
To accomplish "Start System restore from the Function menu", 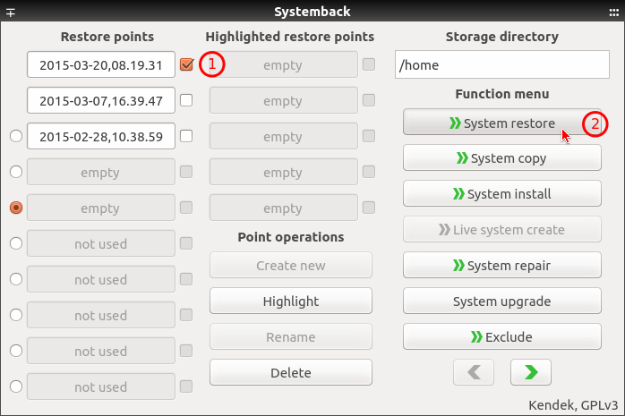I will tap(501, 123).
